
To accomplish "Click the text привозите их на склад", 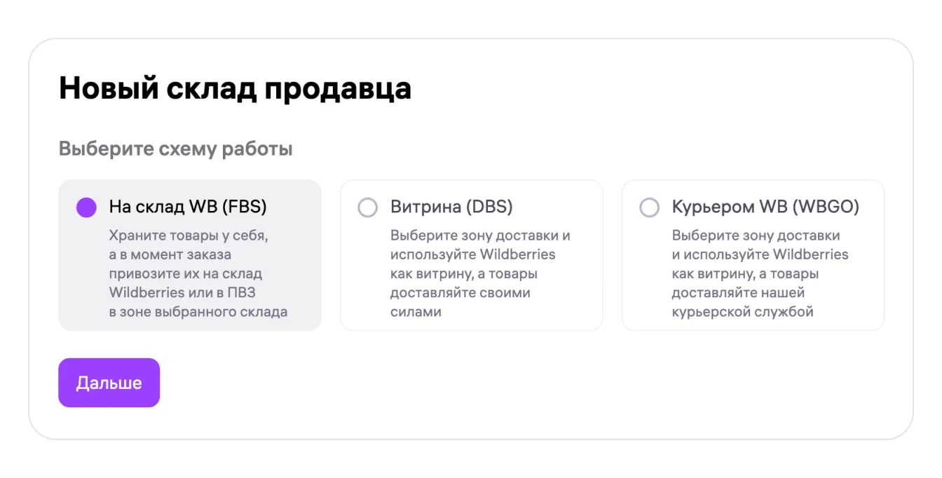I will [x=185, y=274].
